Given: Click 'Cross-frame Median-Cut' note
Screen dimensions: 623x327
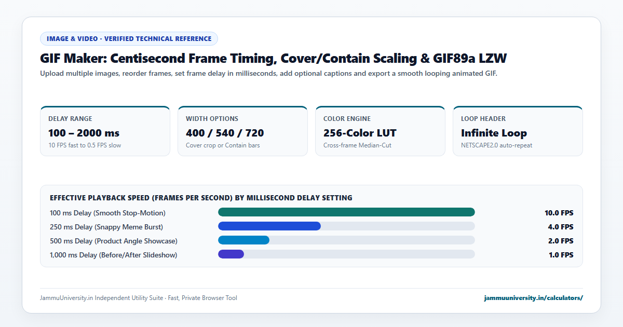Looking at the screenshot, I should tap(357, 145).
